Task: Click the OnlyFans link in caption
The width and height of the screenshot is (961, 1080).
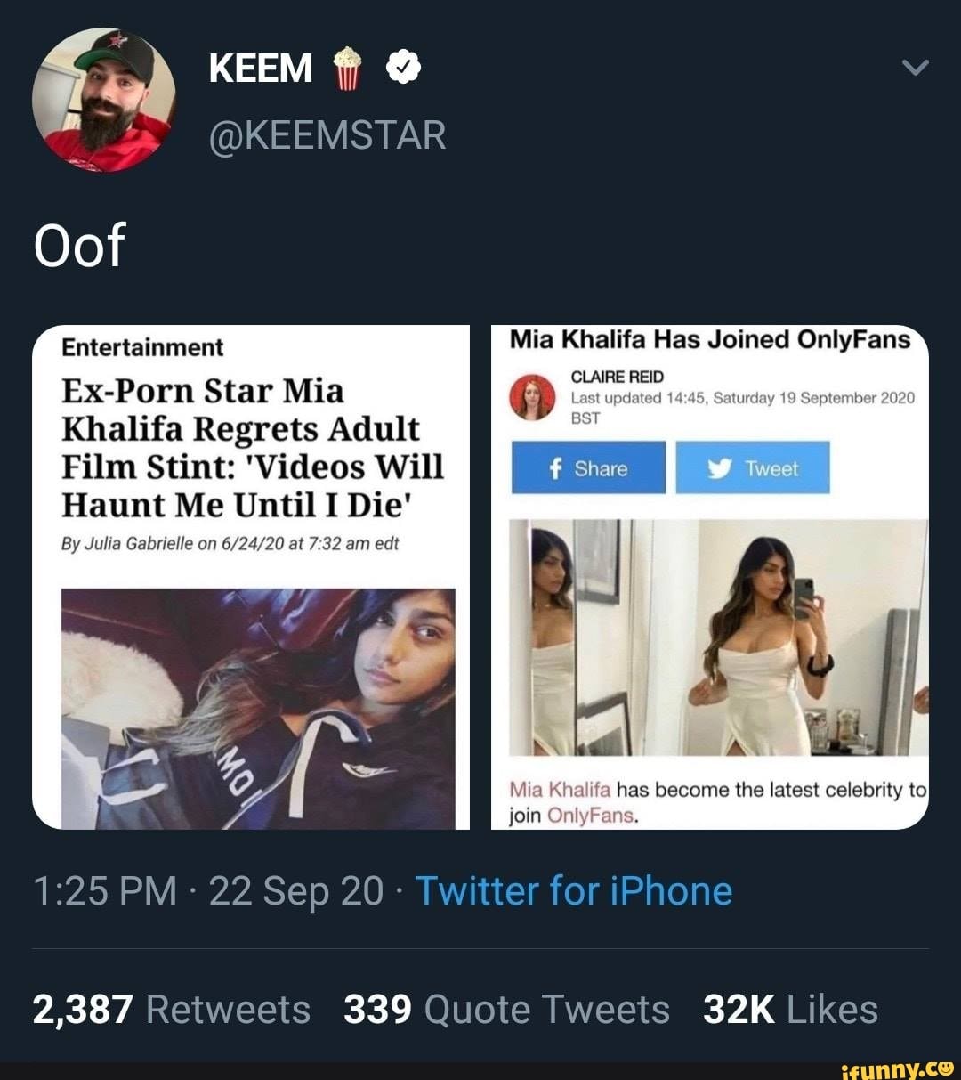Action: tap(591, 816)
